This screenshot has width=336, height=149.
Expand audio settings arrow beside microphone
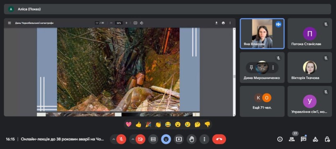[x=114, y=139]
